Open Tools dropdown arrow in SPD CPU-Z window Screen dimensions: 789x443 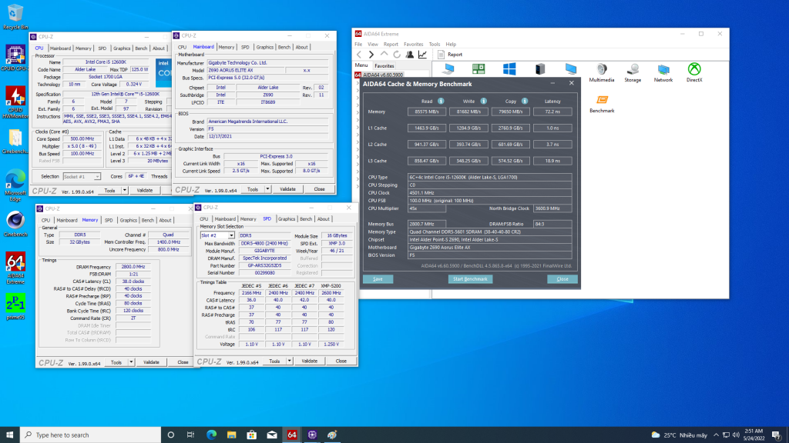point(290,361)
